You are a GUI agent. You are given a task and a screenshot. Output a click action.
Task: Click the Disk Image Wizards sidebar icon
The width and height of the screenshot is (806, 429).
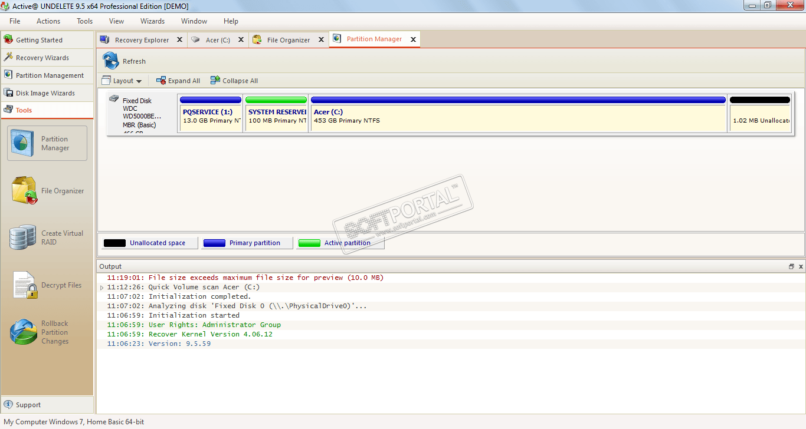tap(8, 93)
